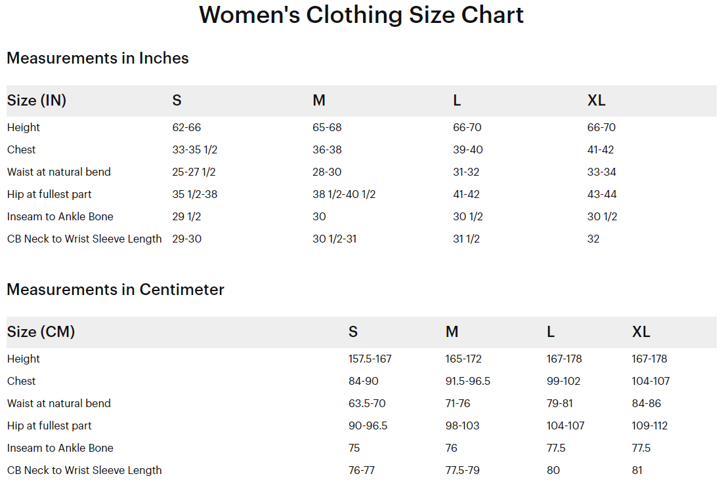Click the S header in centimeter table
This screenshot has height=495, width=722.
353,332
